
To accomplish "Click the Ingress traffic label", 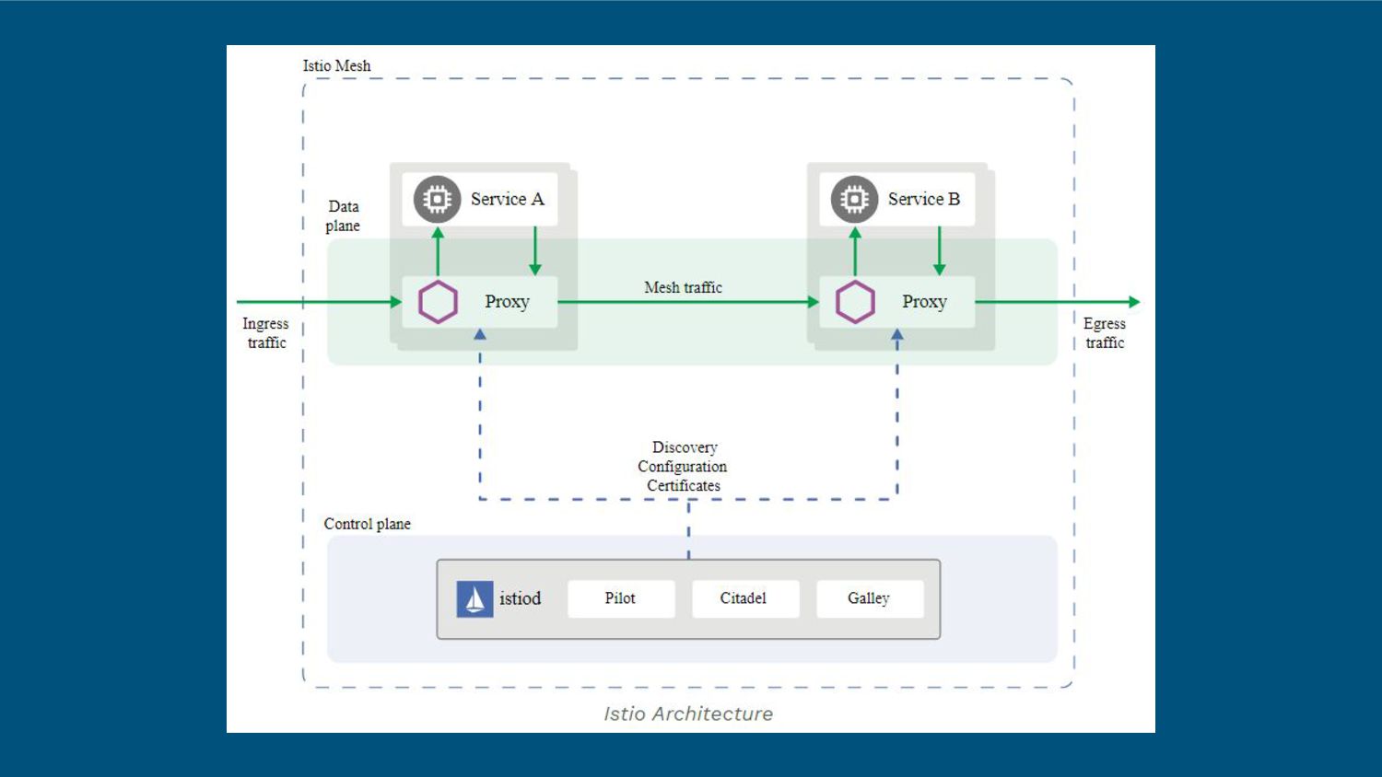I will 265,333.
